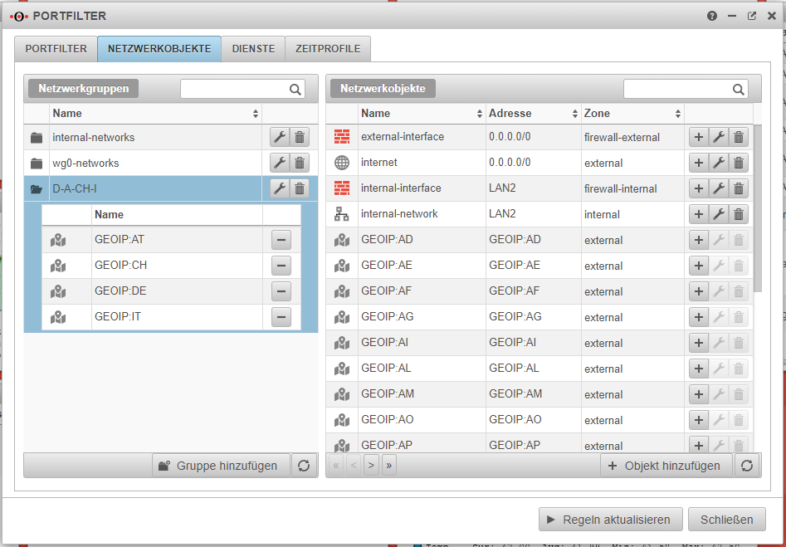Image resolution: width=786 pixels, height=547 pixels.
Task: Switch to the Dienste tab
Action: coord(253,49)
